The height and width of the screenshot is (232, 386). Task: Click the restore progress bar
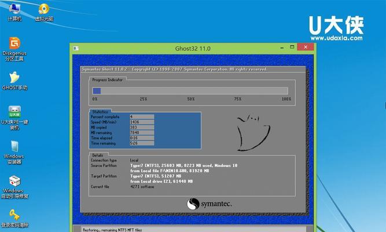click(190, 91)
